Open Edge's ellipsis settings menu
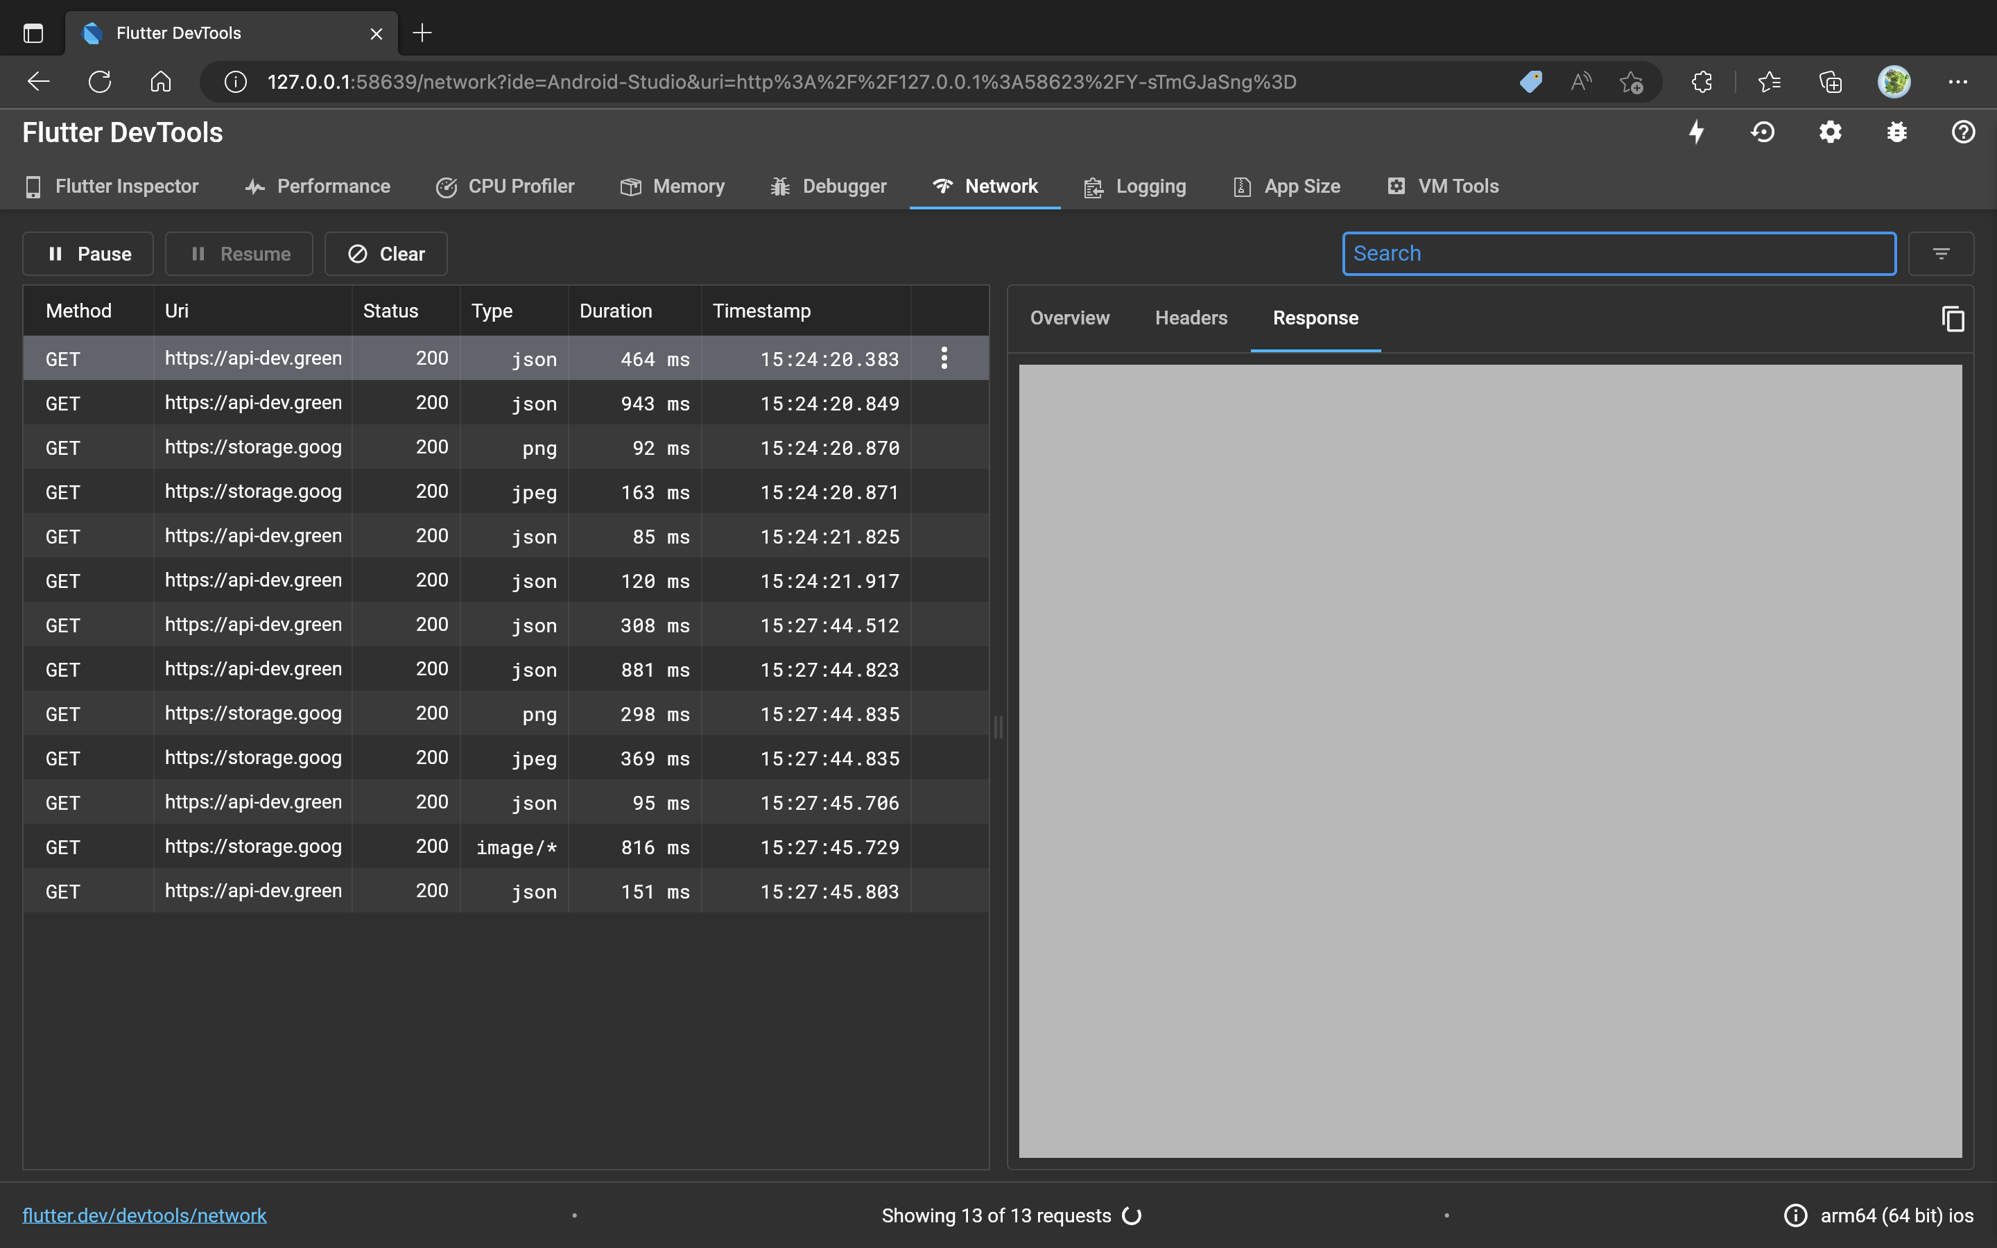The image size is (1997, 1248). click(x=1958, y=81)
